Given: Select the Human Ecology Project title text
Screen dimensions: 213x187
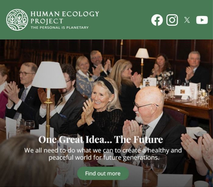Looking at the screenshot, I should click(x=65, y=17).
